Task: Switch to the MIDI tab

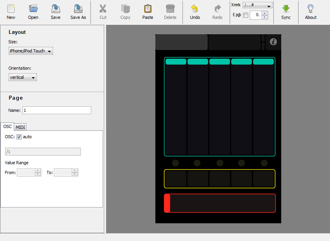Action: [20, 127]
